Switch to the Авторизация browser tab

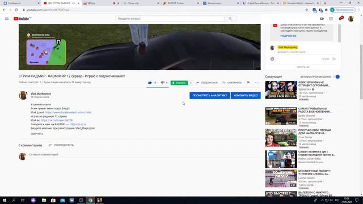point(221,3)
